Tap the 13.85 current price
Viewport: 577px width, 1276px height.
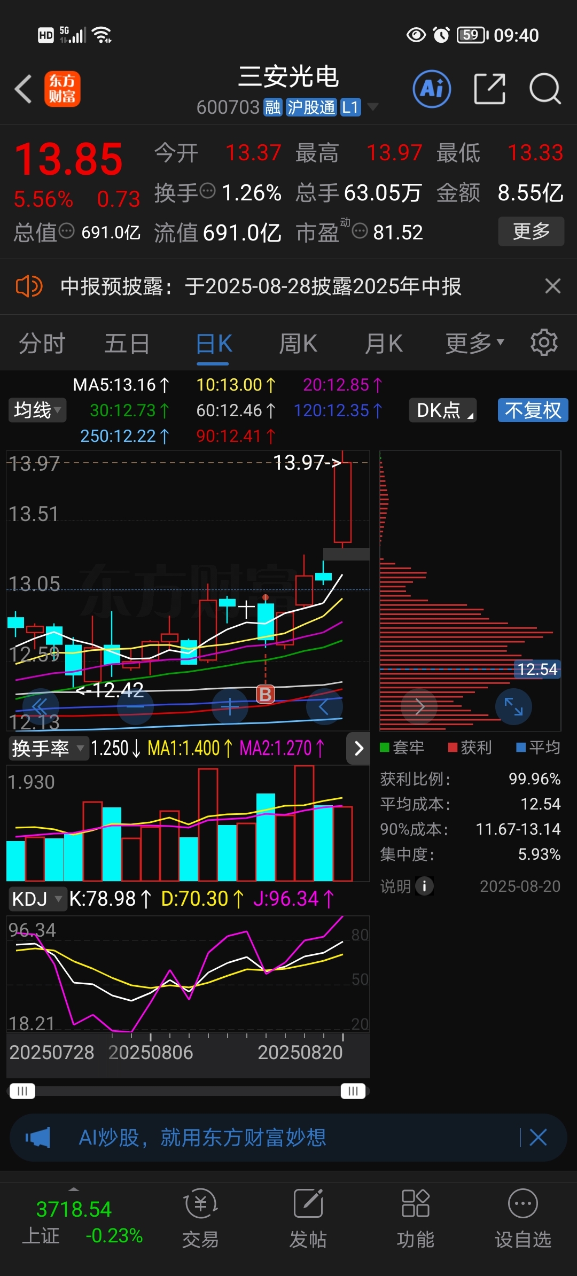point(69,159)
